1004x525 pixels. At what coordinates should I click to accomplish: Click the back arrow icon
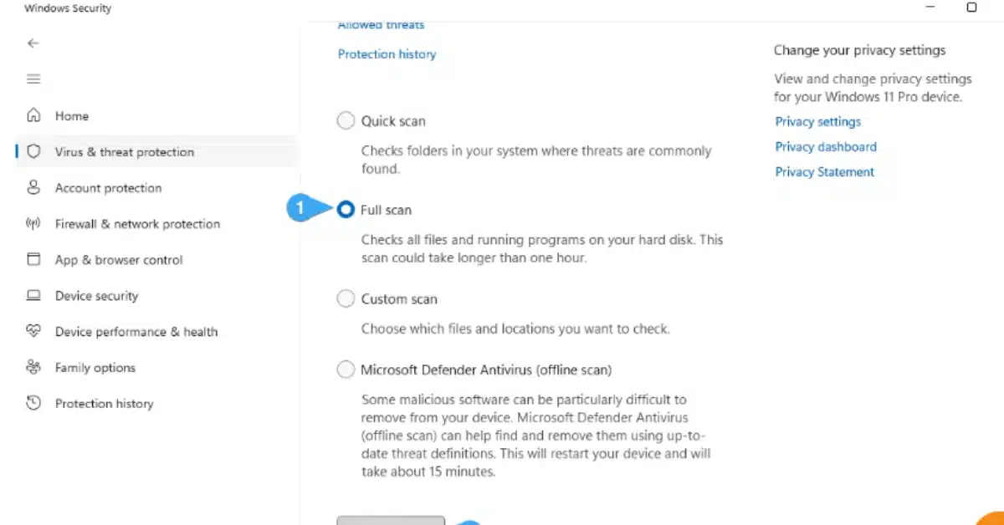point(33,43)
